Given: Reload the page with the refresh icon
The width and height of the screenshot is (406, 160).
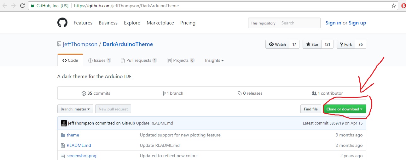Looking at the screenshot, I should tap(22, 6).
